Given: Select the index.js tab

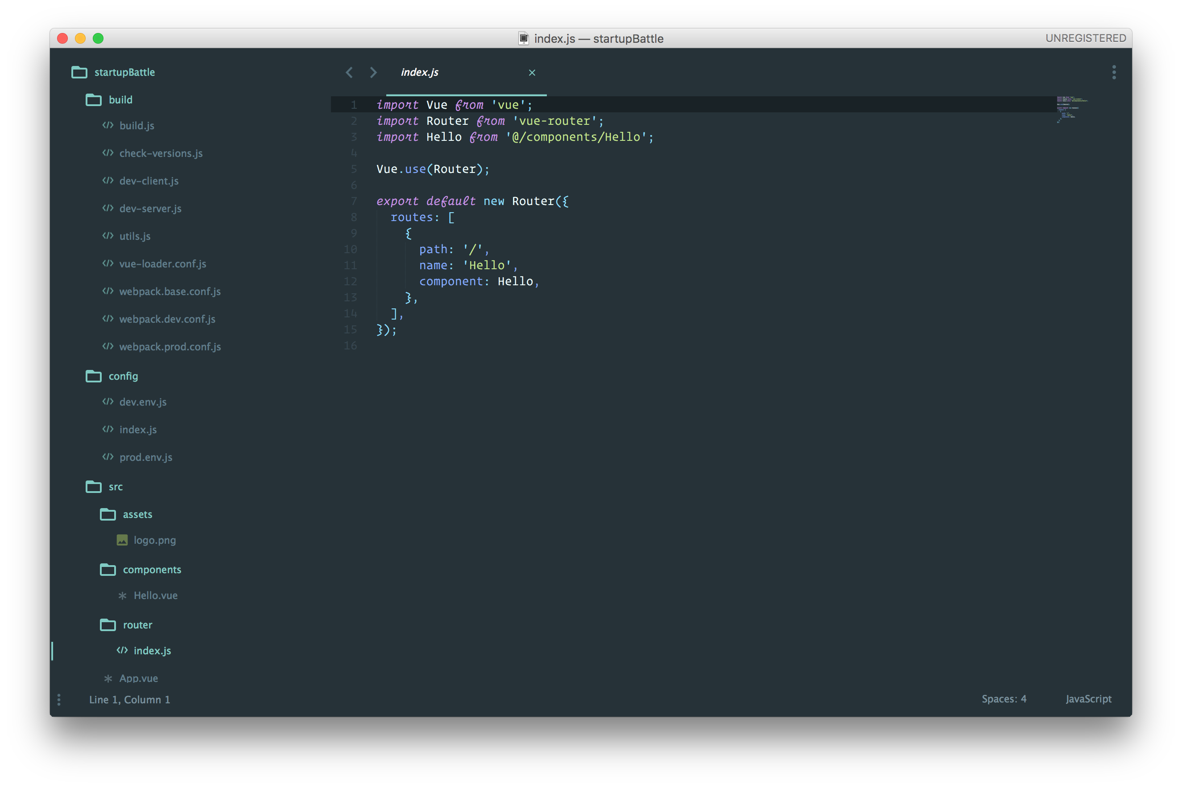Looking at the screenshot, I should point(466,72).
